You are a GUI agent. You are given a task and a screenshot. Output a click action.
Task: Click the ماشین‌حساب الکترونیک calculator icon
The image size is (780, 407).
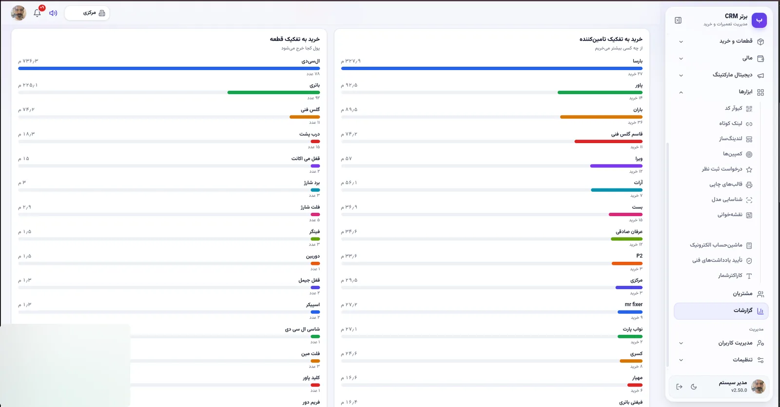(749, 245)
